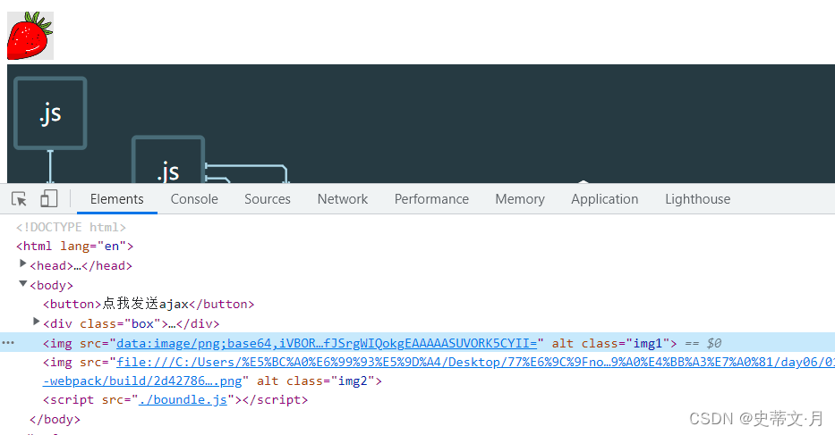
Task: Open the three-dot menu beside the img1 row
Action: [8, 343]
